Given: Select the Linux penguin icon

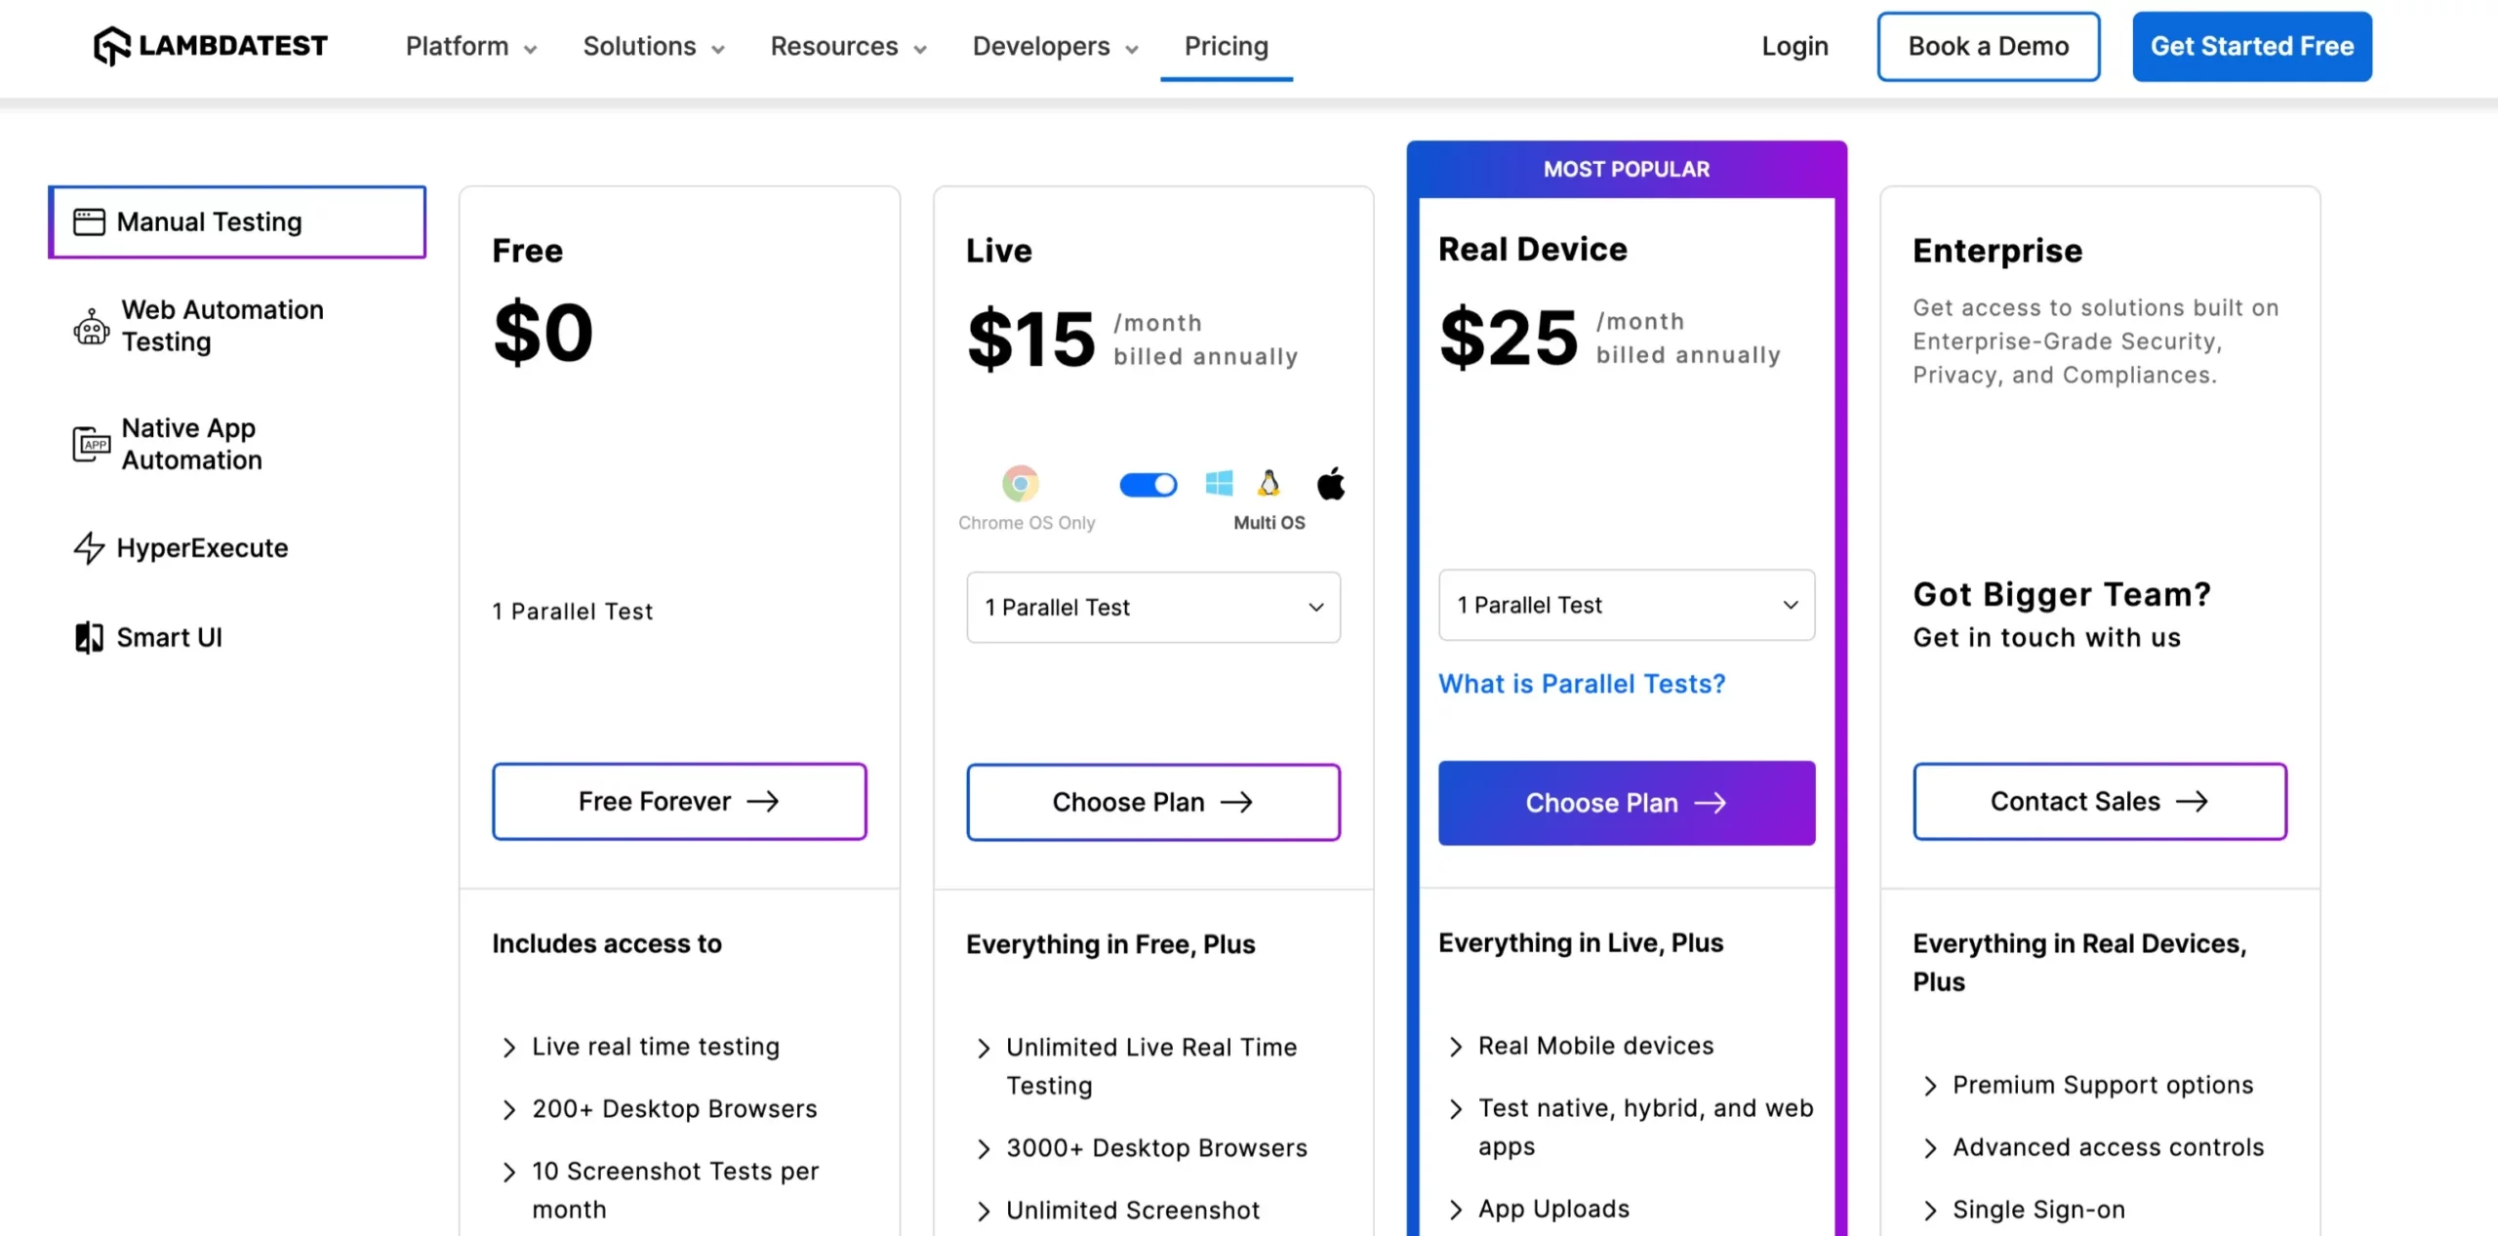Looking at the screenshot, I should point(1270,482).
